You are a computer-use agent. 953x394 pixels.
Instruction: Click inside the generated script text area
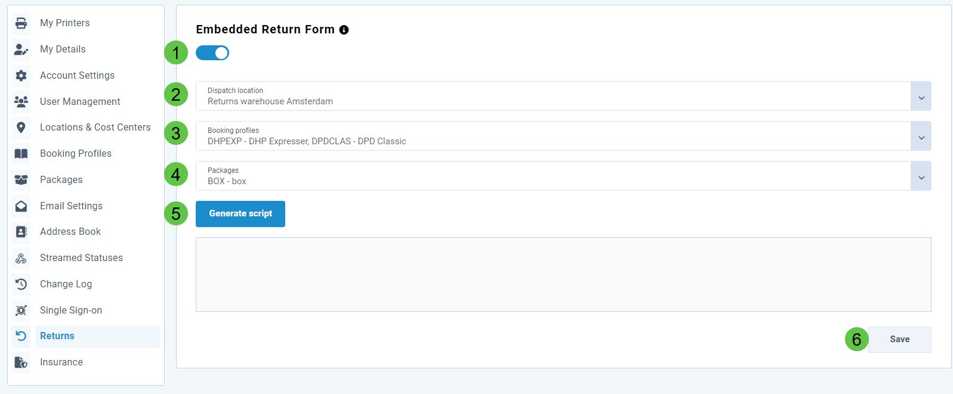tap(563, 274)
